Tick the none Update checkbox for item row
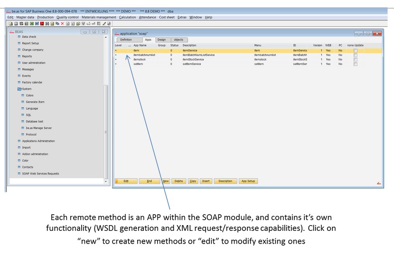Viewport: 394px width, 256px height. coord(355,50)
